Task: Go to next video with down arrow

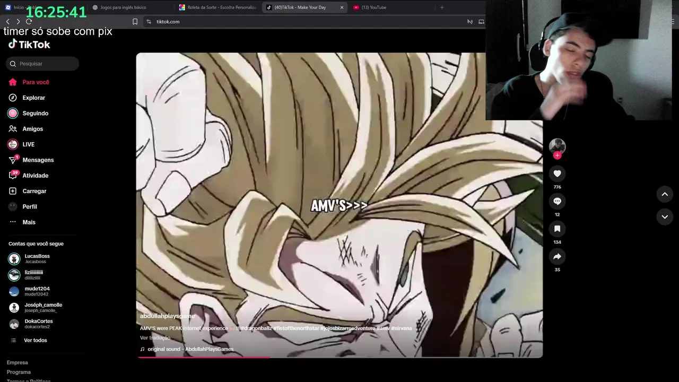Action: (665, 216)
